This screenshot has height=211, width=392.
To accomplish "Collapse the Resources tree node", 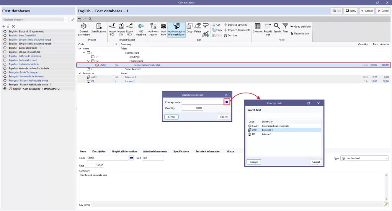I will point(80,73).
